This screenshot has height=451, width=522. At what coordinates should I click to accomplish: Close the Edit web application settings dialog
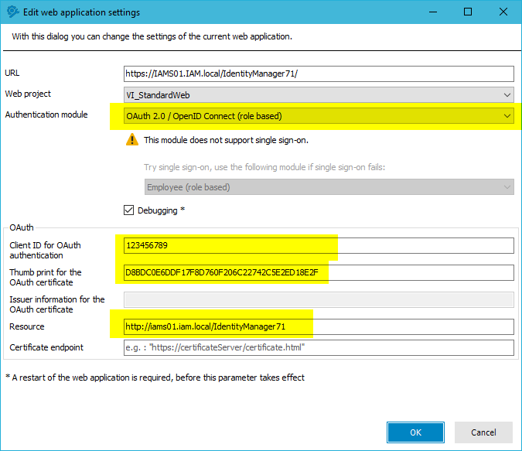pos(503,12)
